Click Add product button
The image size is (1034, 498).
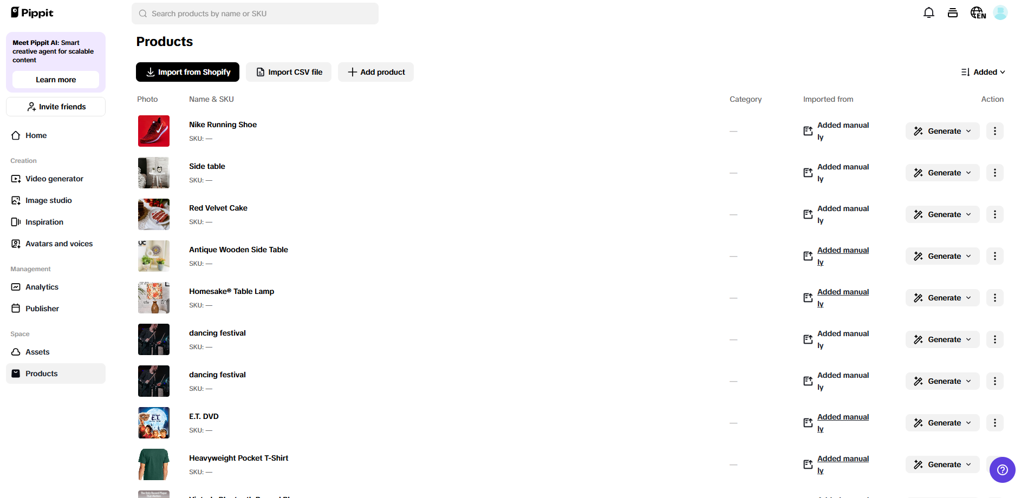[x=376, y=72]
